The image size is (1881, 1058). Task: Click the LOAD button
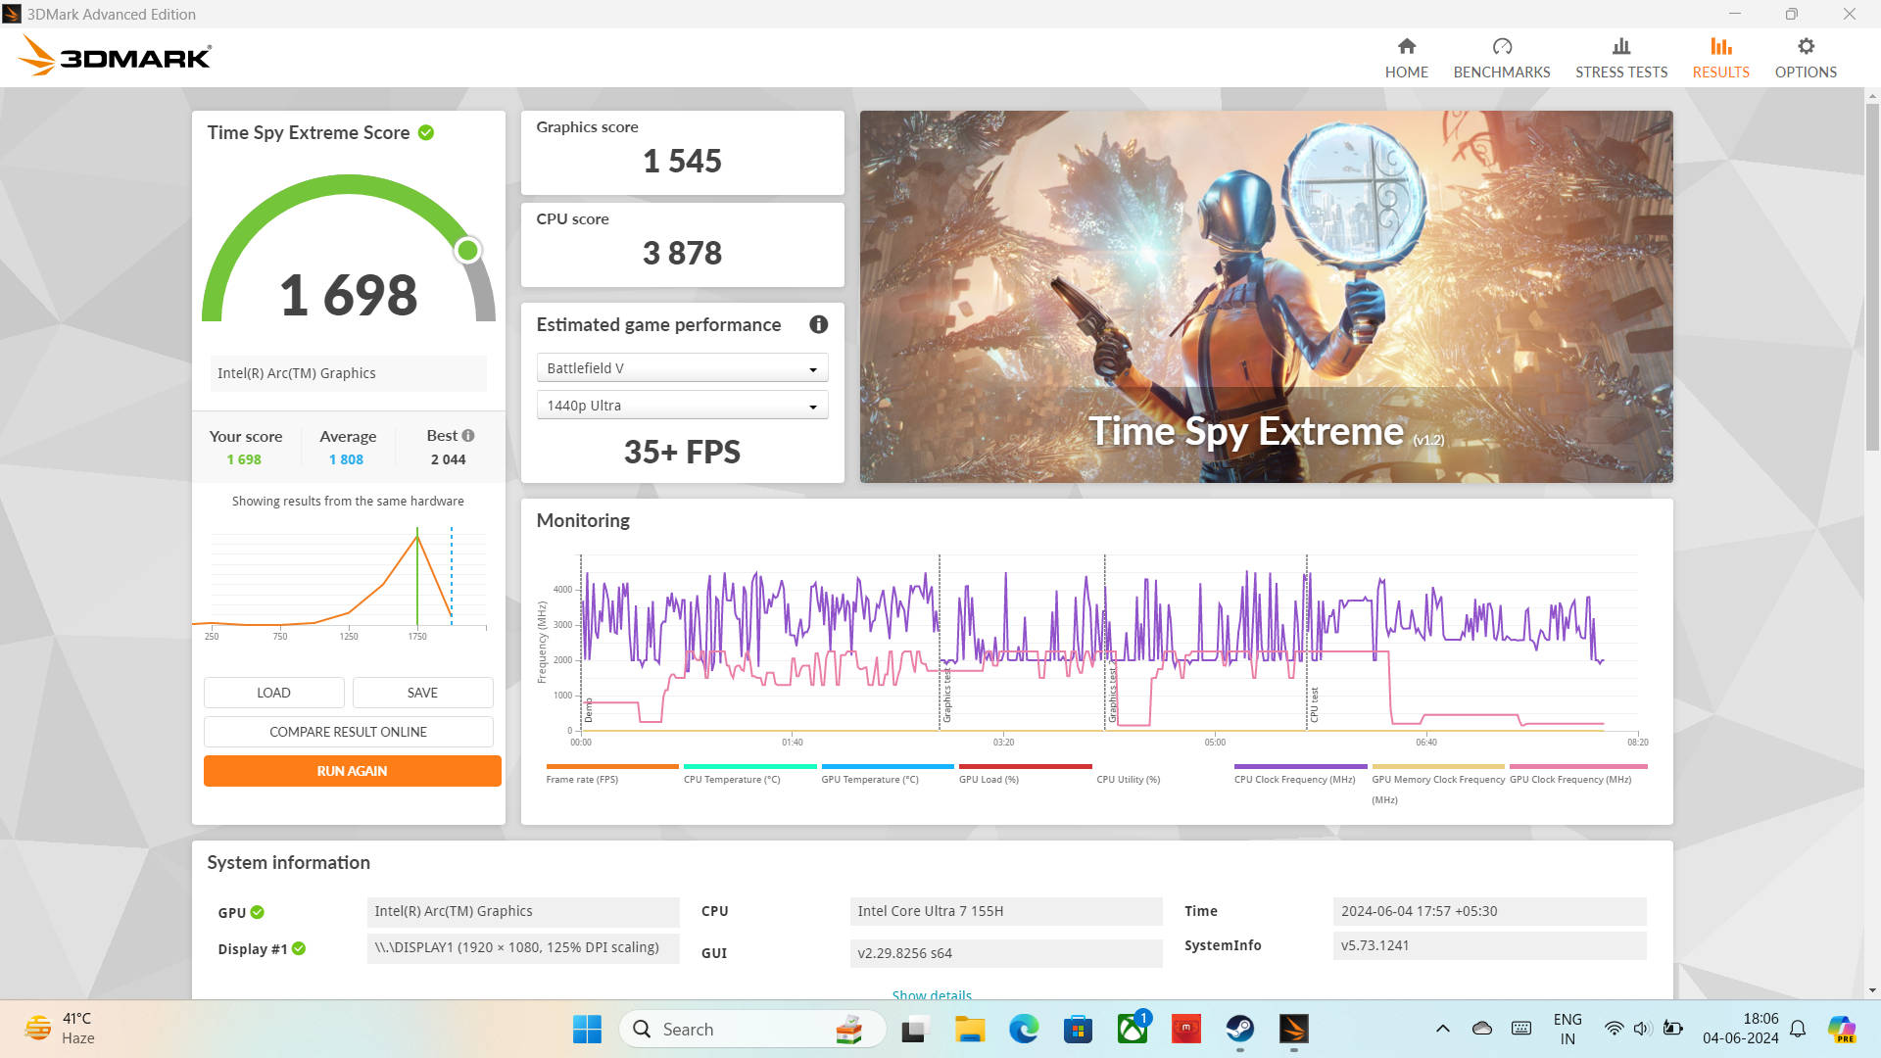pyautogui.click(x=273, y=693)
